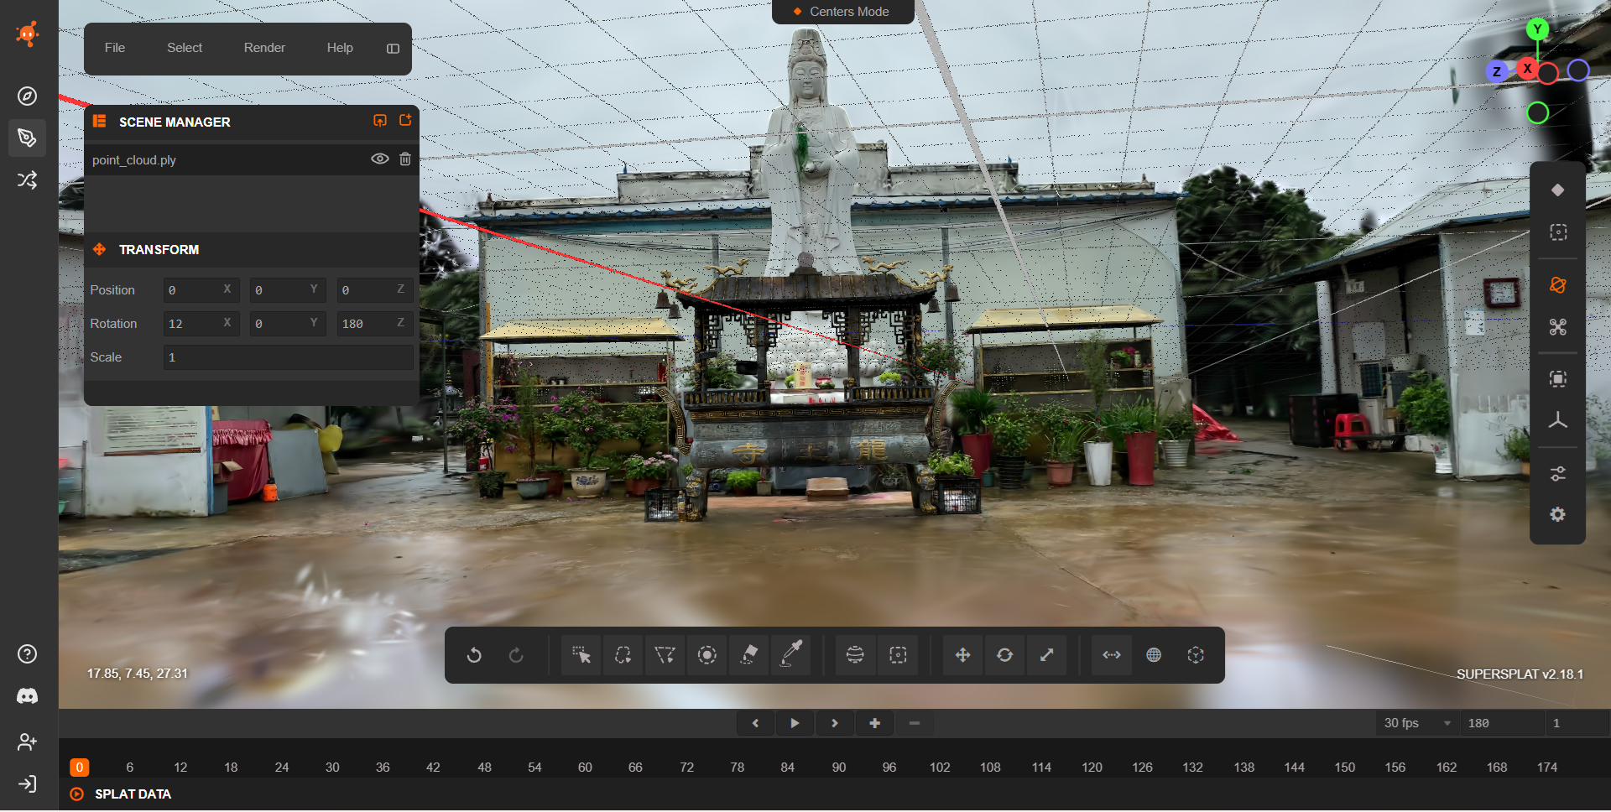This screenshot has height=812, width=1611.
Task: Select the polygon selection tool
Action: [665, 655]
